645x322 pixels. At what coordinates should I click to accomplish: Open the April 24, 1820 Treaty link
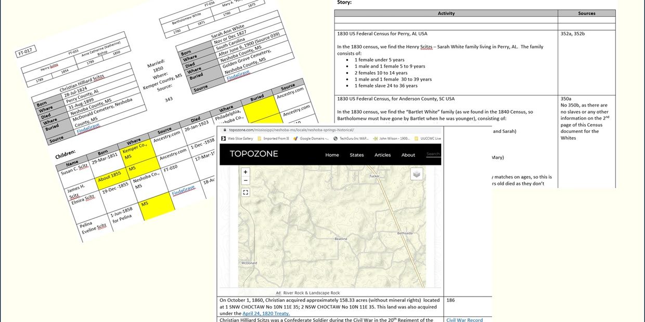click(x=266, y=314)
